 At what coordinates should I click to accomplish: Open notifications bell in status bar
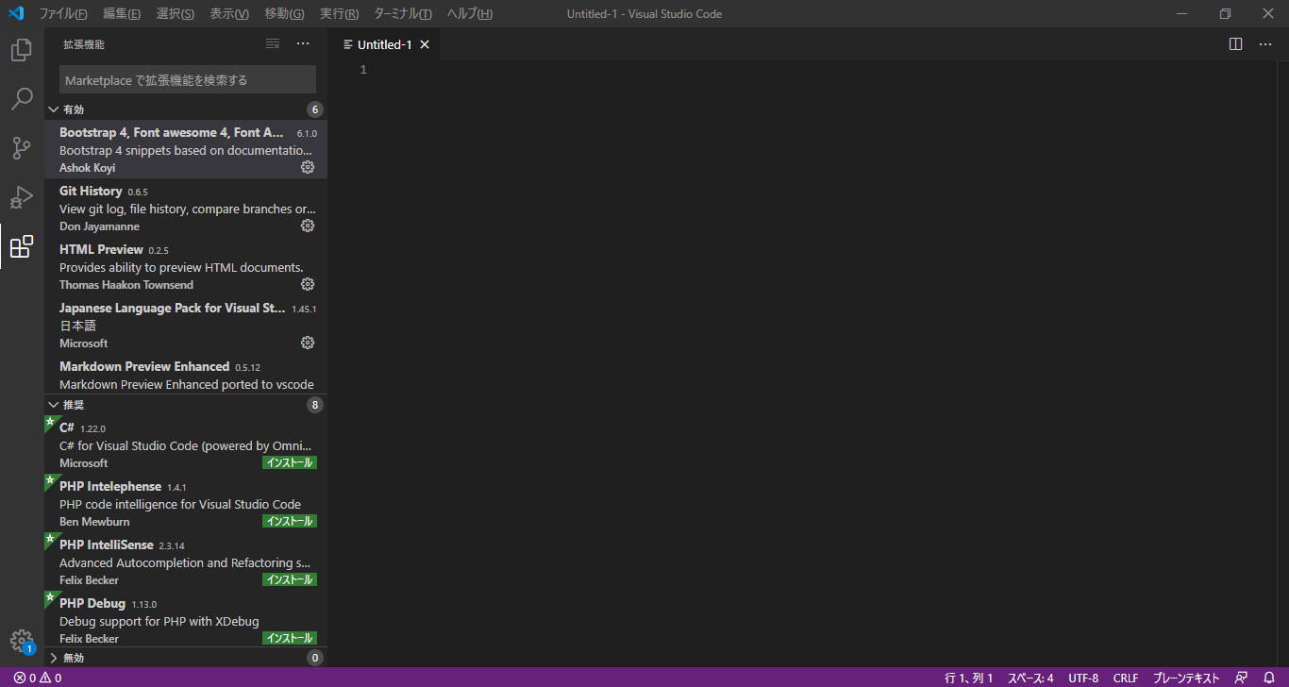[x=1269, y=678]
